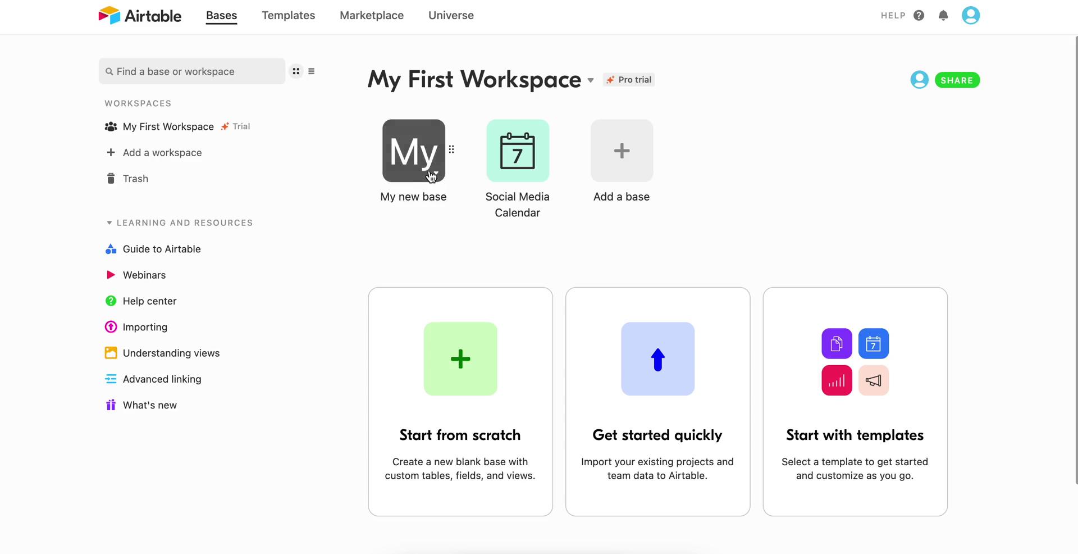Screen dimensions: 1078x554
Task: Click the Airtable logo
Action: click(140, 15)
